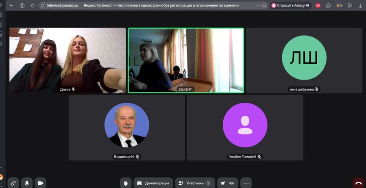Image resolution: width=366 pixels, height=188 pixels.
Task: Bookmark this page in address bar
Action: pyautogui.click(x=264, y=6)
